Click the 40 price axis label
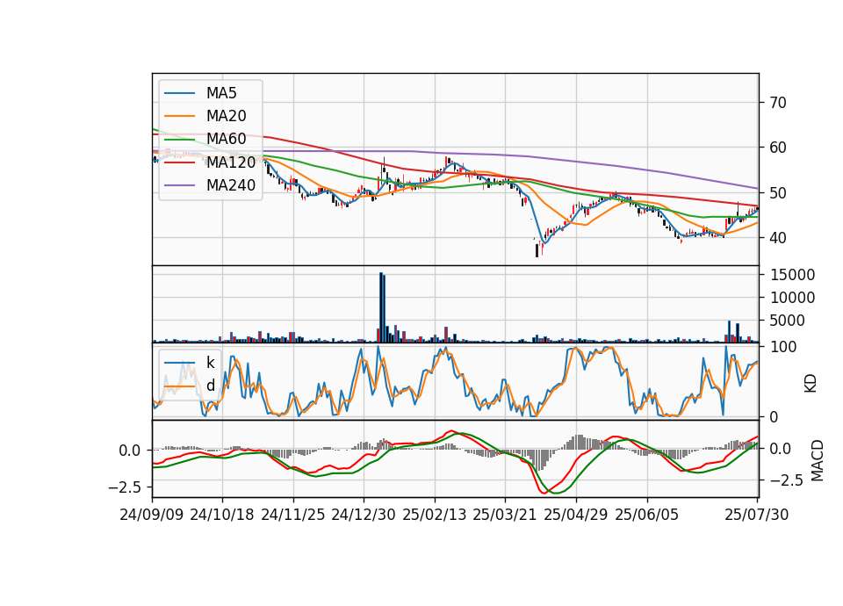This screenshot has height=606, width=843. click(x=778, y=238)
